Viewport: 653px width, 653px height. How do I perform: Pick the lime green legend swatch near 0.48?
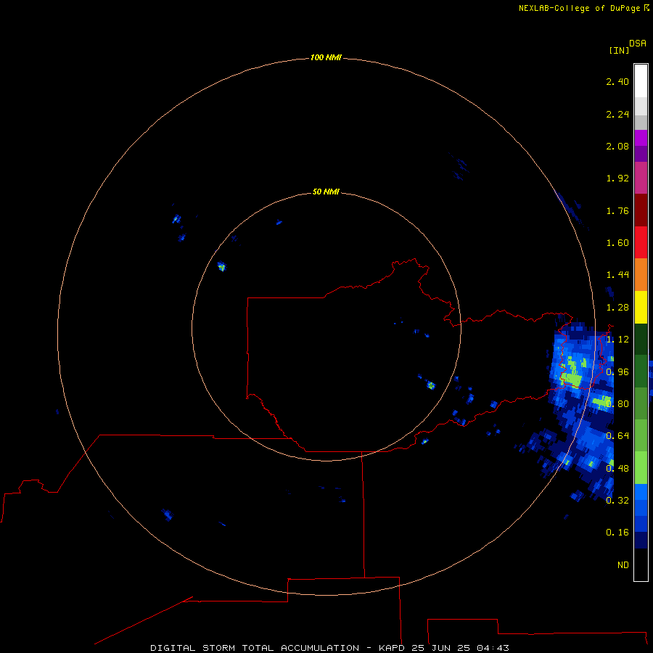[641, 468]
